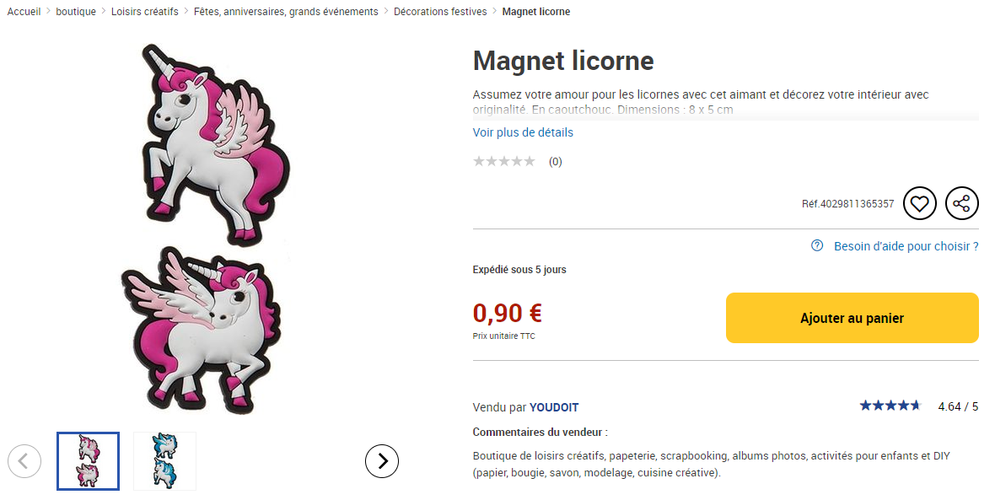Click the blue seller rating stars
Viewport: 995px width, 500px height.
click(890, 406)
